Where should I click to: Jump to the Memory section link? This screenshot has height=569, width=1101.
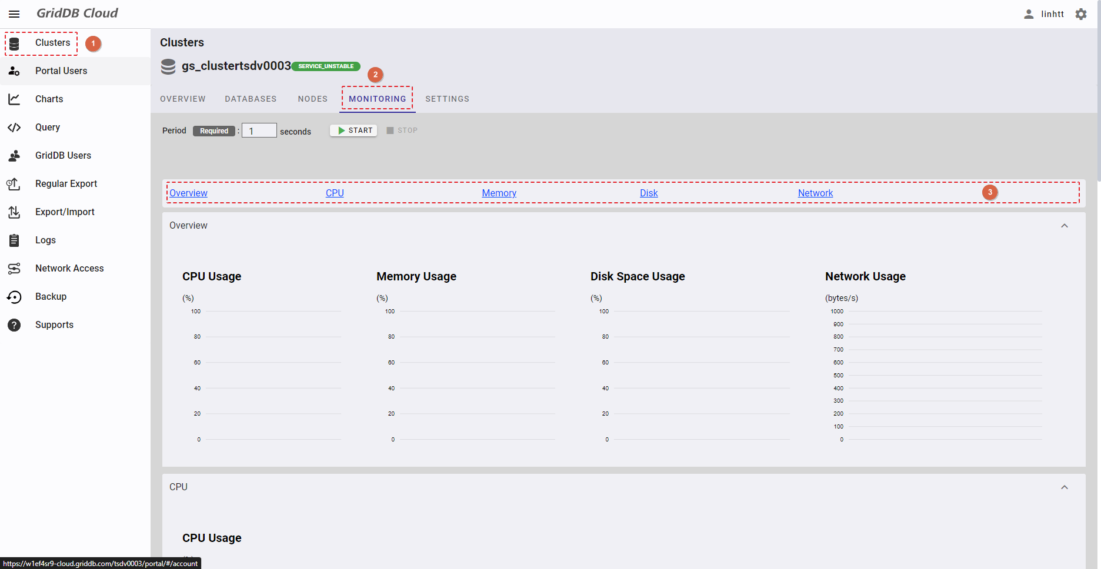[x=499, y=193]
